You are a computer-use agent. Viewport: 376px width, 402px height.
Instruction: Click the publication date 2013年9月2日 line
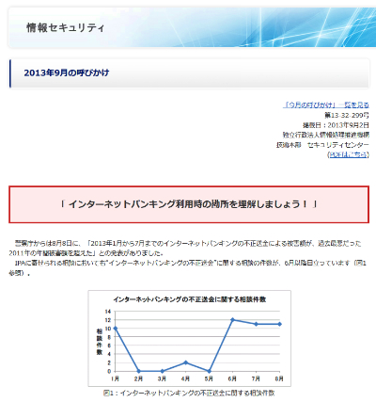coord(336,125)
